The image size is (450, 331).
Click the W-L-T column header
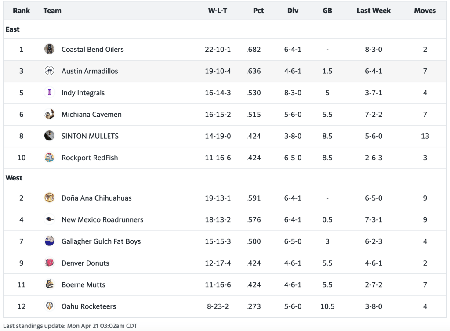point(218,11)
